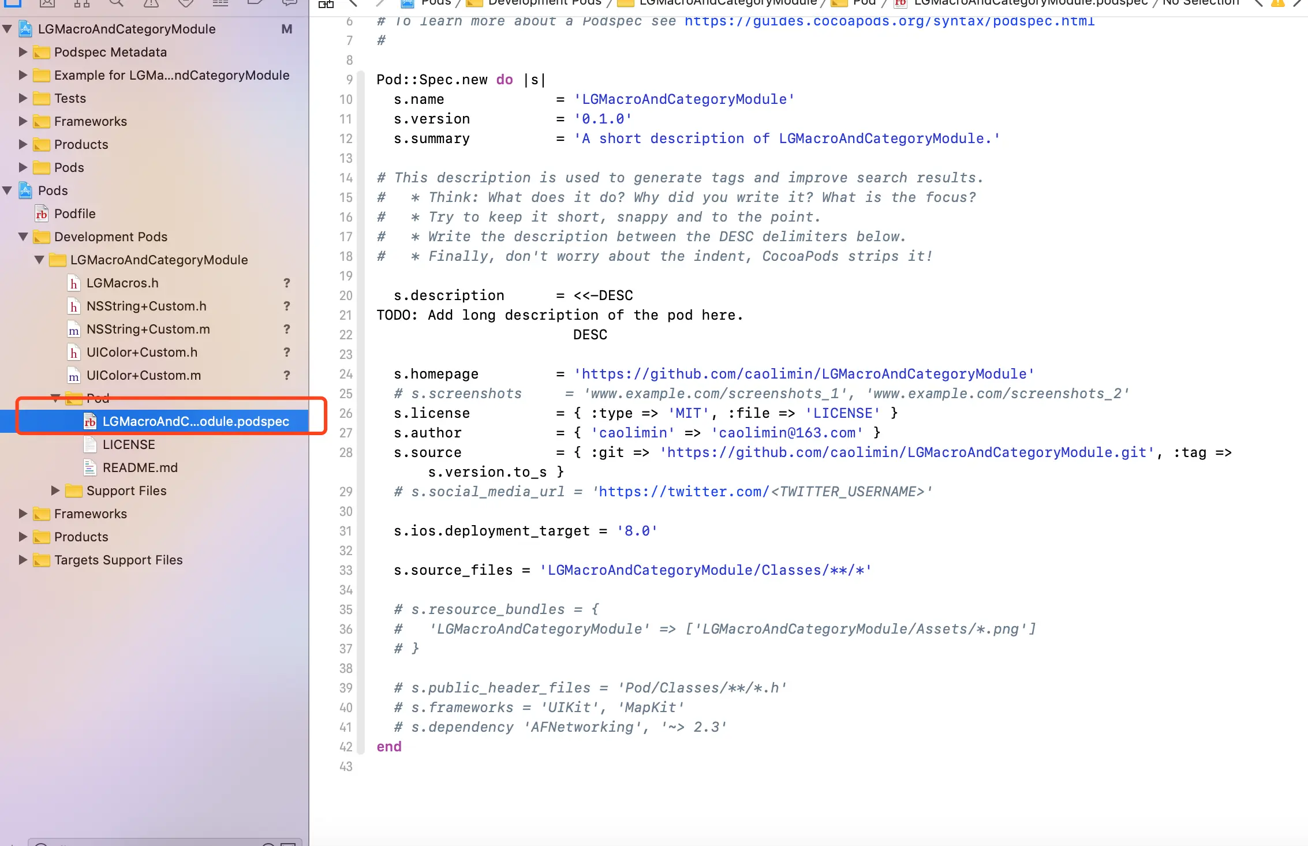Open the Debug navigator lines icon
This screenshot has height=846, width=1308.
(220, 3)
